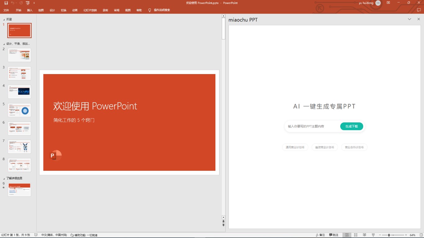424x238 pixels.
Task: Open the Customize Quick Access Toolbar dropdown
Action: (x=34, y=3)
